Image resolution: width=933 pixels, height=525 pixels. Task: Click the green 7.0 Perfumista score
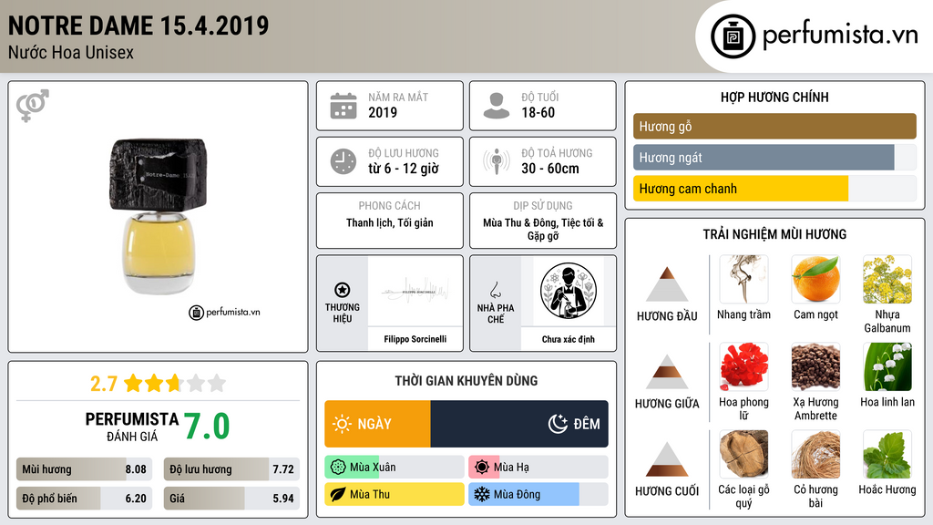[207, 427]
